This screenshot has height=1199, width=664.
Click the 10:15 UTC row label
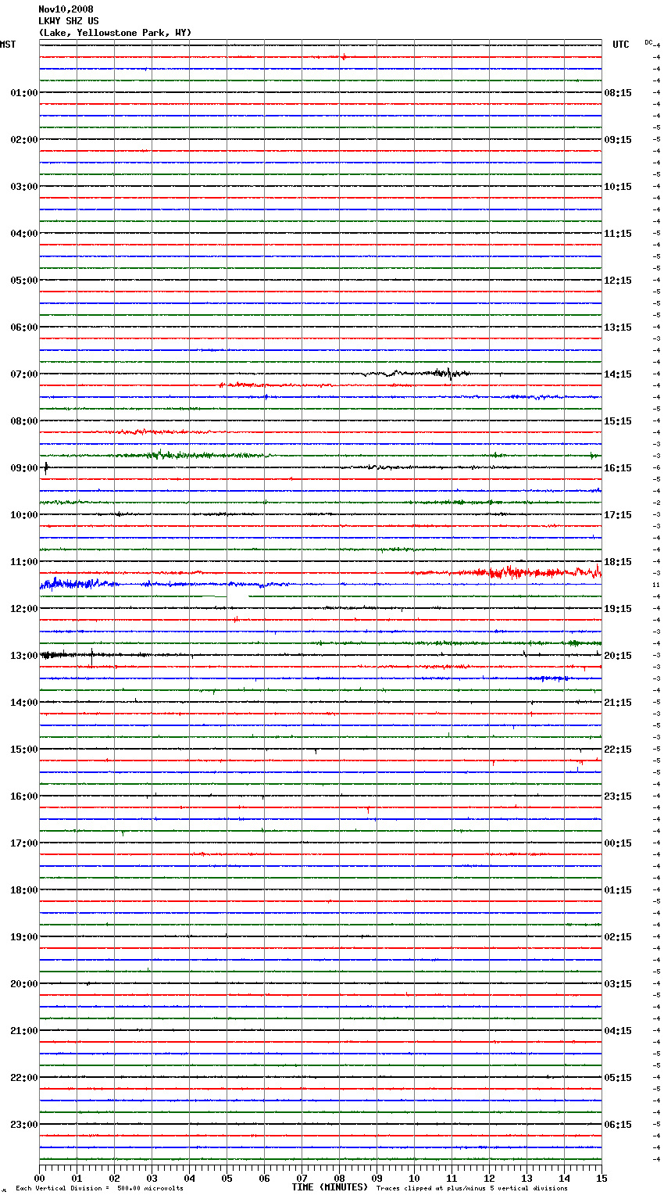click(x=618, y=187)
